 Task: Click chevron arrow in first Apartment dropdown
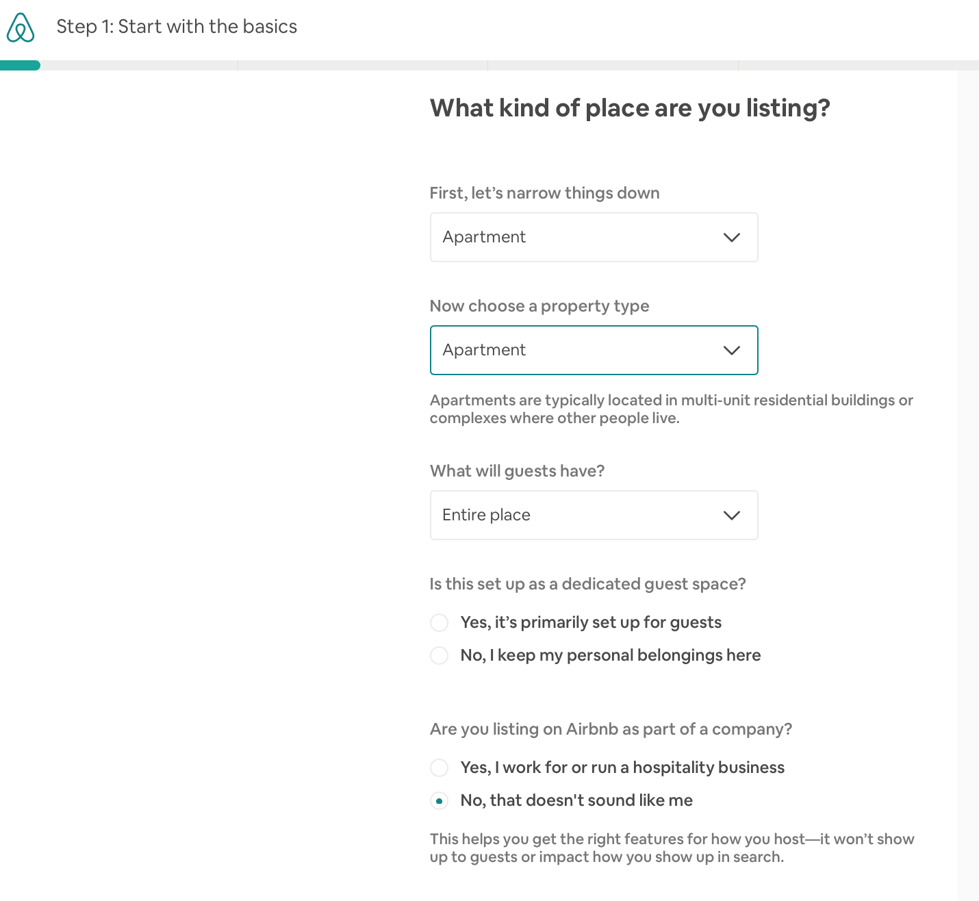point(731,238)
